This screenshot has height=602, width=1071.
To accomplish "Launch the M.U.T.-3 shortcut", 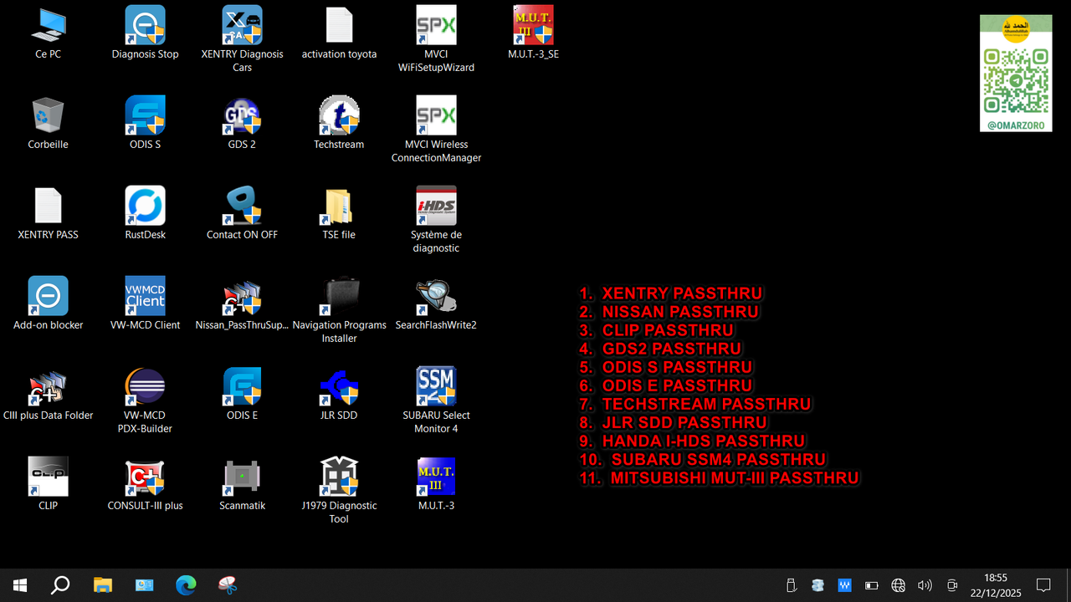I will point(436,485).
